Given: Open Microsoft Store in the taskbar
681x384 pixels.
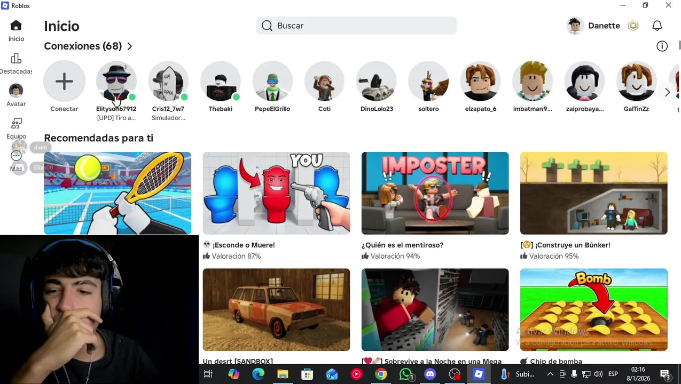Looking at the screenshot, I should [307, 374].
